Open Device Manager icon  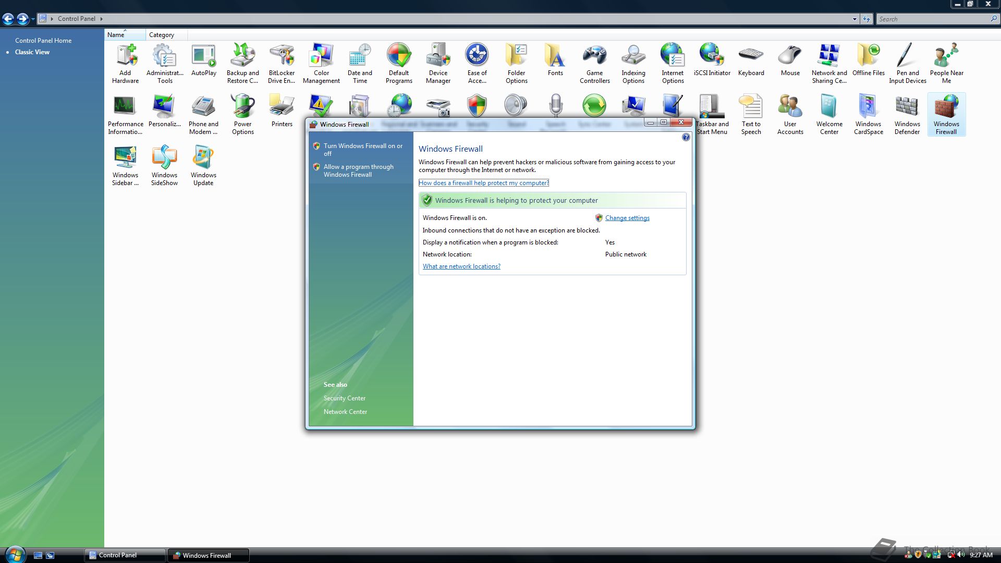(x=438, y=63)
